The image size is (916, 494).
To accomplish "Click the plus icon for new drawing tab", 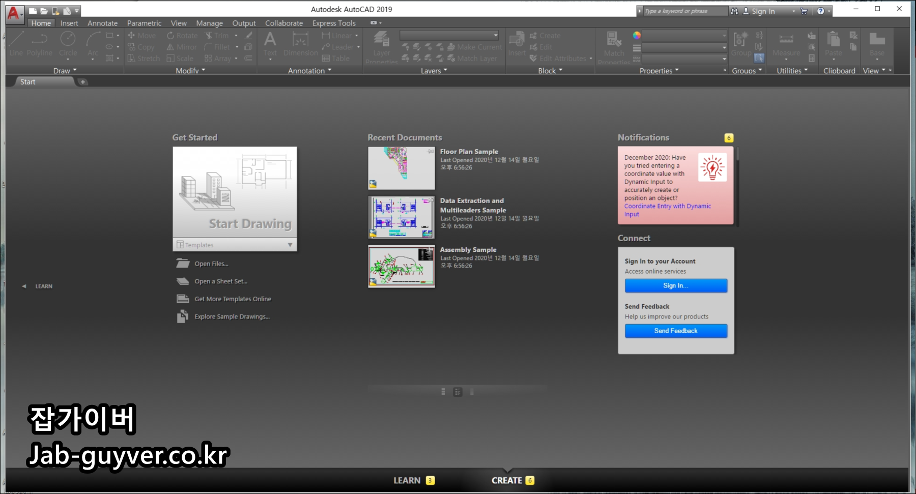I will click(x=83, y=82).
